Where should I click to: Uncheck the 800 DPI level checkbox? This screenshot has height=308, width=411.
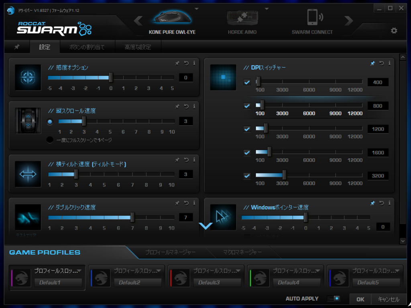(x=247, y=106)
